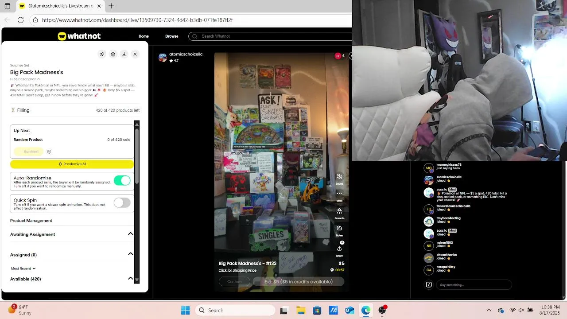567x319 pixels.
Task: Click the Custom bid button
Action: (x=234, y=282)
